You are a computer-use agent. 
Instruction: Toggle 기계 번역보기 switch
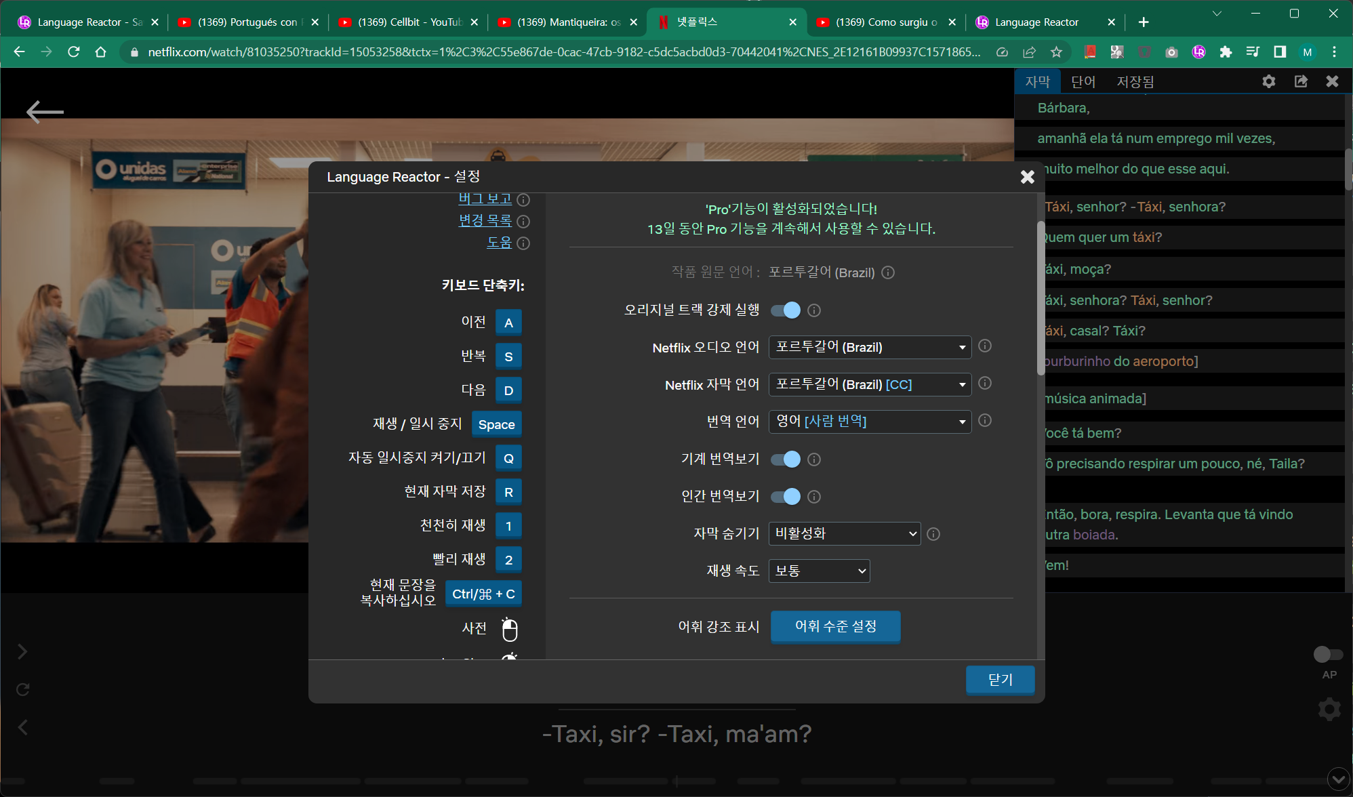pyautogui.click(x=786, y=459)
